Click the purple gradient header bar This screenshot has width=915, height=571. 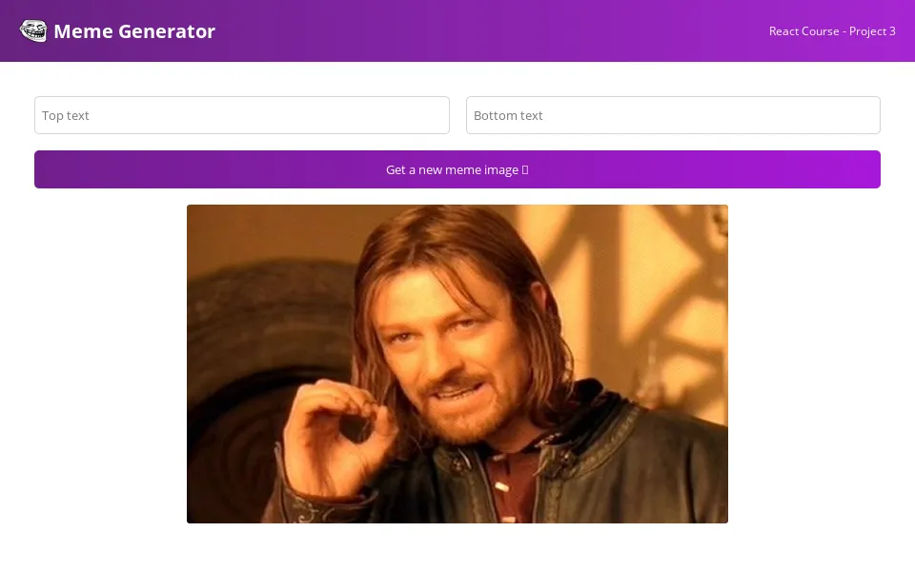(457, 30)
